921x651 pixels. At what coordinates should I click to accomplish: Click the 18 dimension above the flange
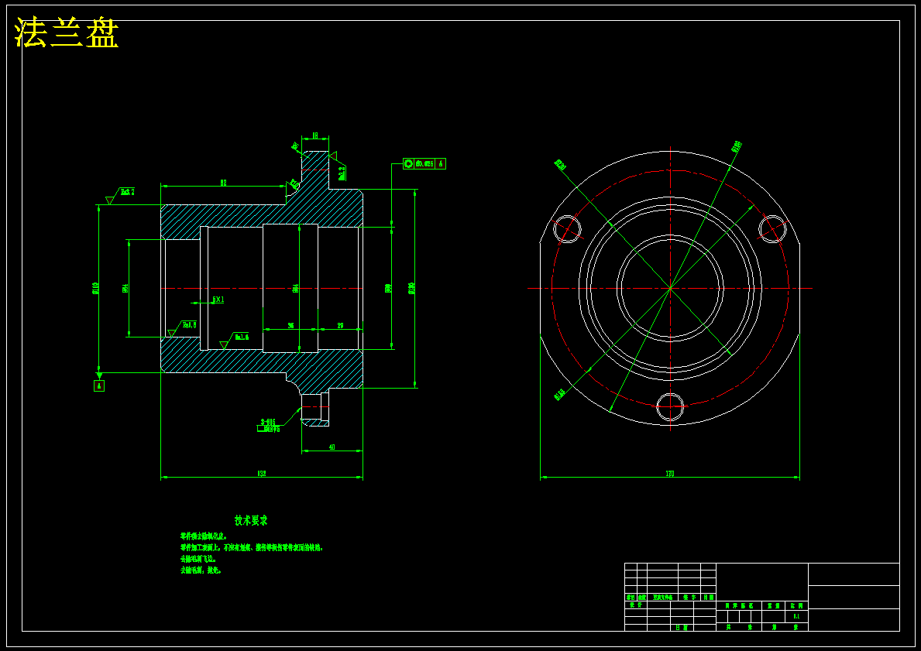coord(315,135)
